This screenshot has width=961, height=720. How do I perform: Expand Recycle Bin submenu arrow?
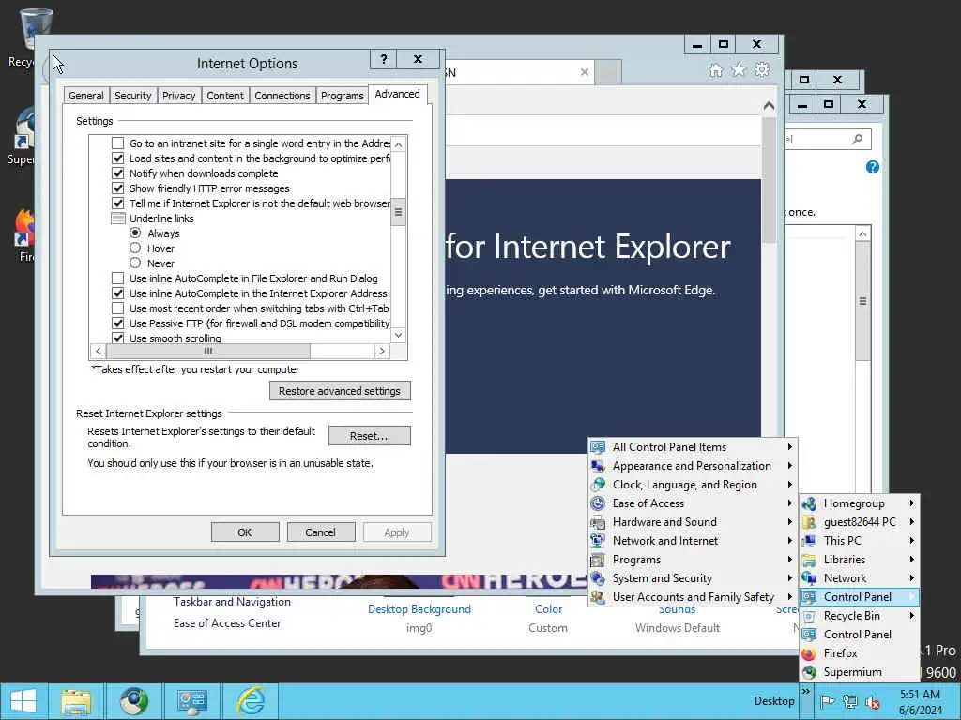click(x=912, y=616)
